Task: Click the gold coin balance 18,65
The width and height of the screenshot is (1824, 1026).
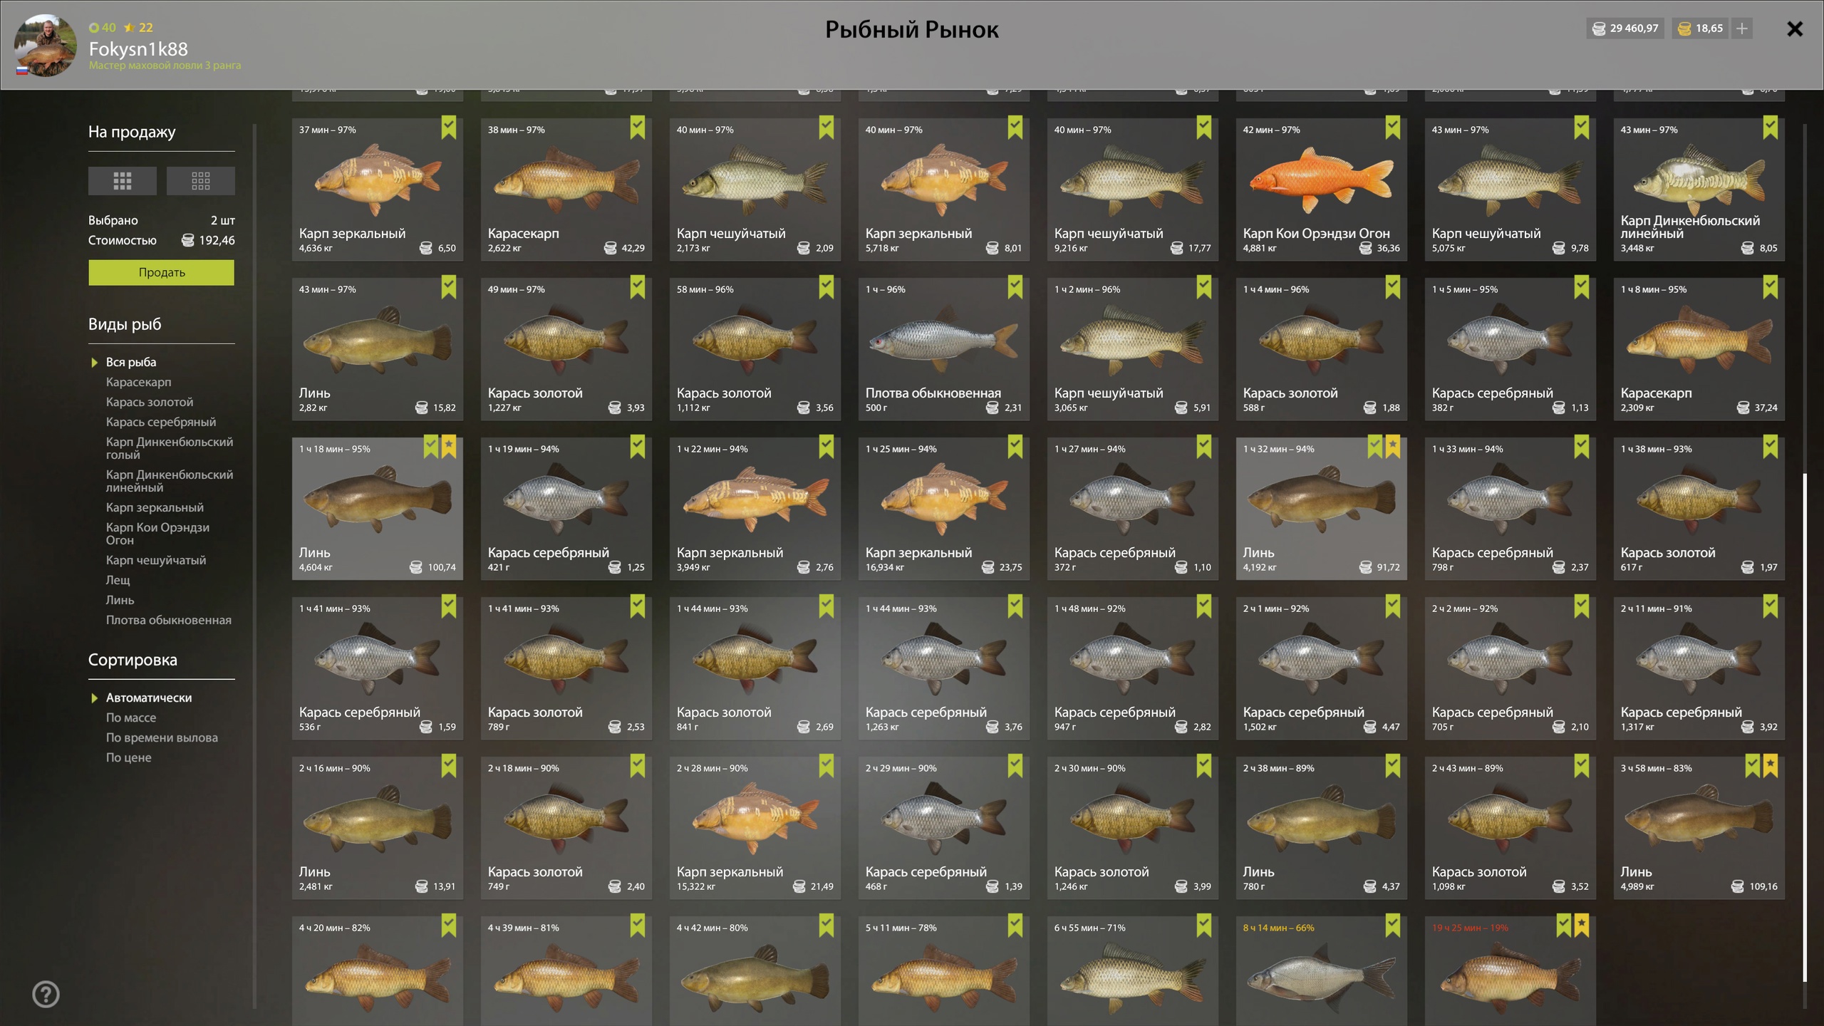Action: coord(1699,28)
